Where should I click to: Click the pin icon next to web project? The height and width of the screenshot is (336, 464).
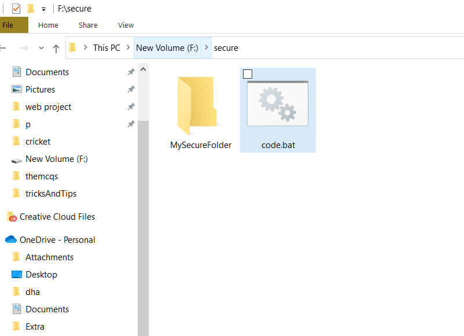click(x=131, y=106)
